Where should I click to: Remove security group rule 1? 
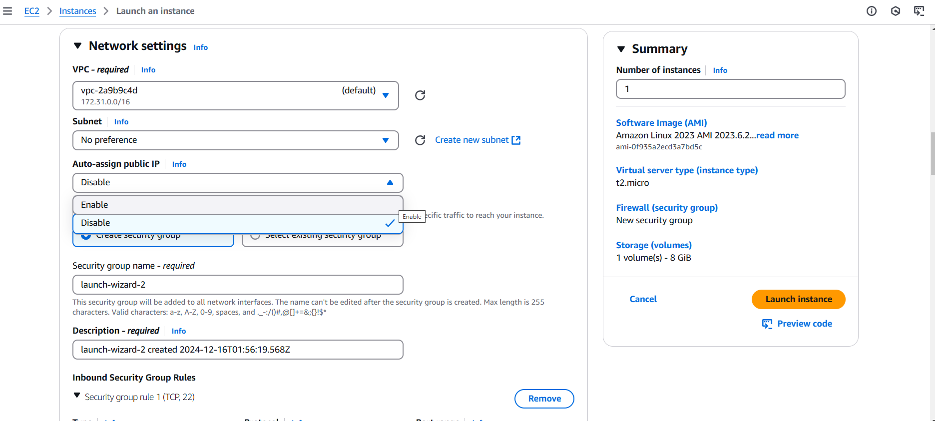(544, 399)
